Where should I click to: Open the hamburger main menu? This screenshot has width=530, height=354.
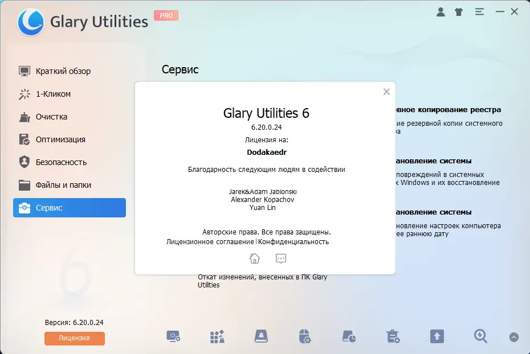point(479,12)
